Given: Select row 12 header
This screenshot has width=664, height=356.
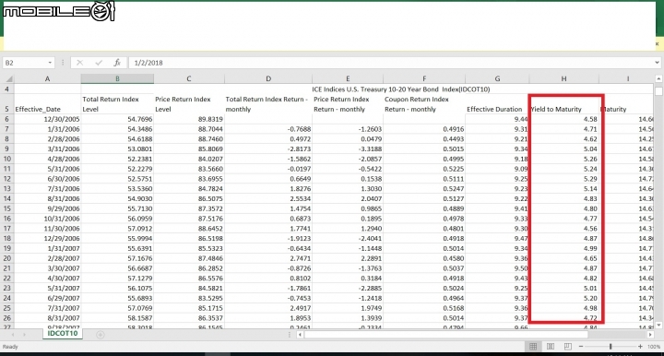Looking at the screenshot, I should [7, 179].
